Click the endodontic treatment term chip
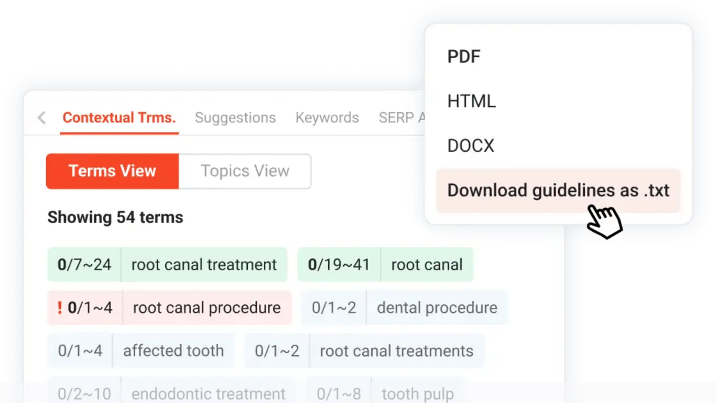 [x=171, y=394]
